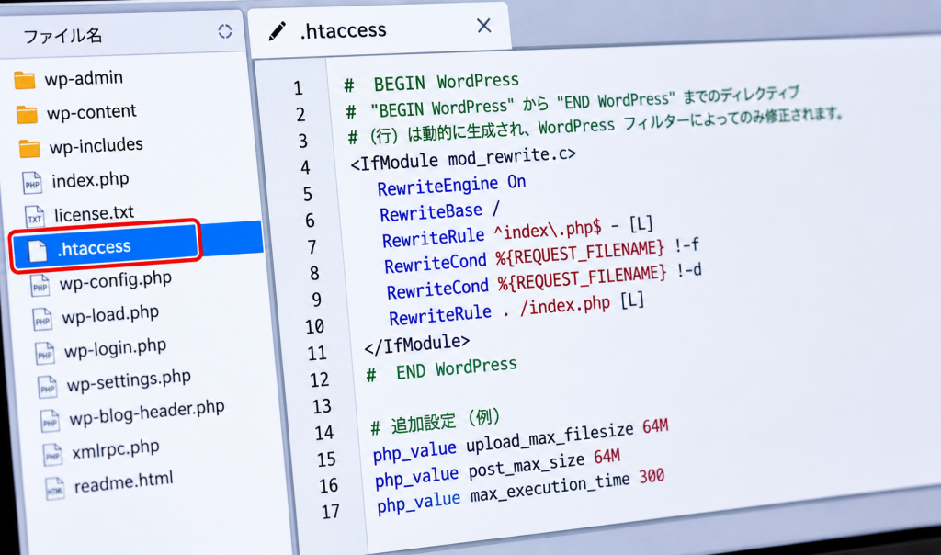Click the .htaccess blank file icon

point(37,250)
